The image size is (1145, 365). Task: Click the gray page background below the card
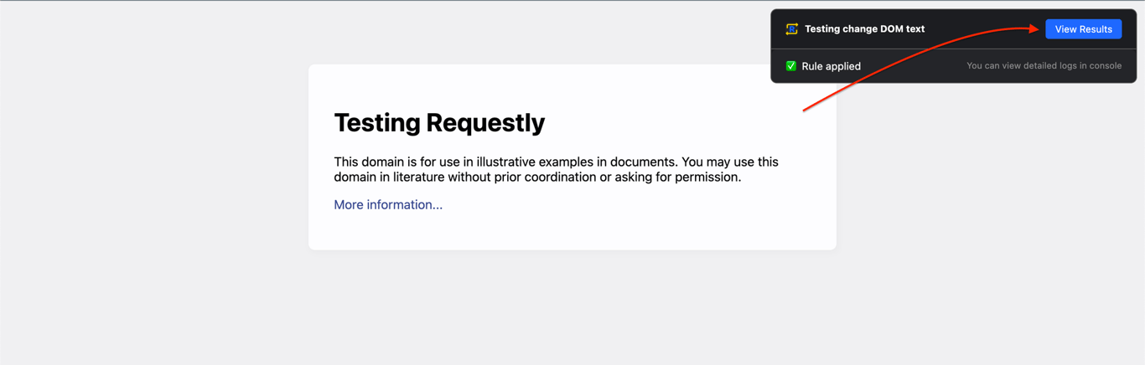(x=572, y=310)
